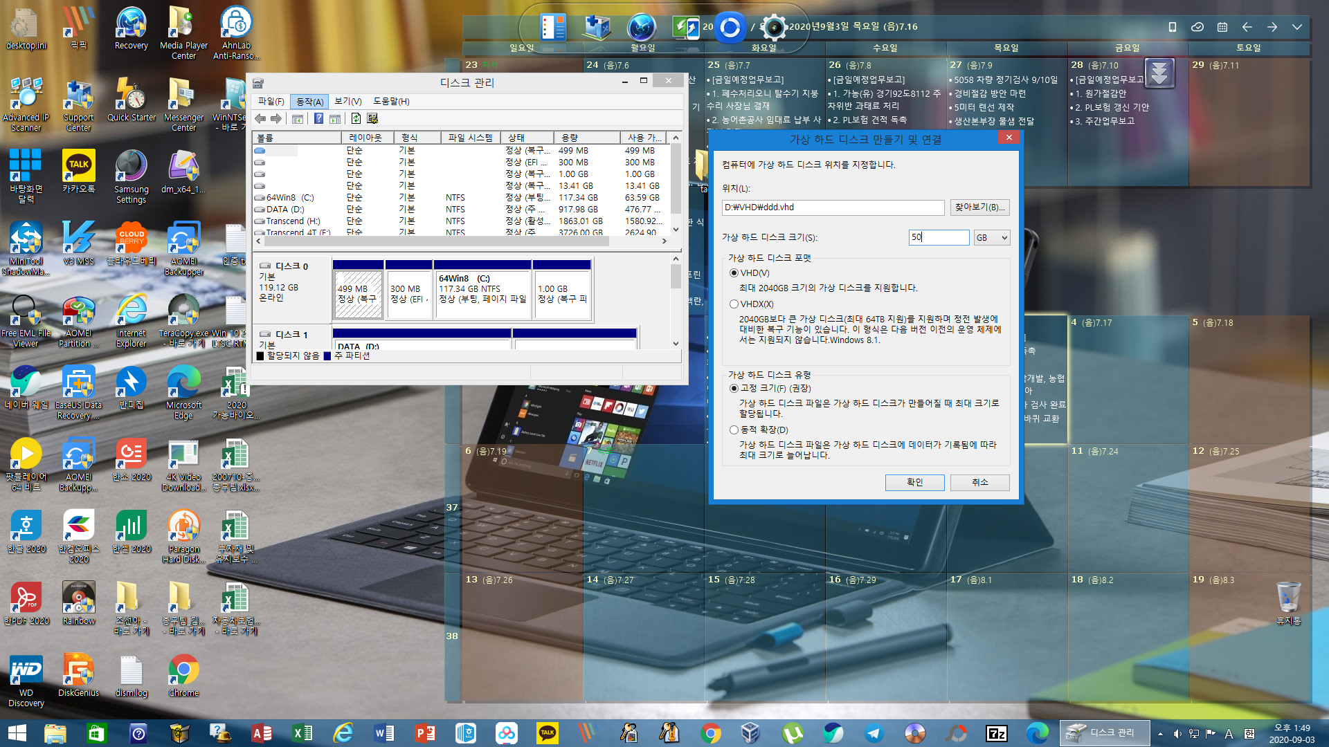Open the calendar grid icon in calendar header
1329x747 pixels.
coord(1222,27)
